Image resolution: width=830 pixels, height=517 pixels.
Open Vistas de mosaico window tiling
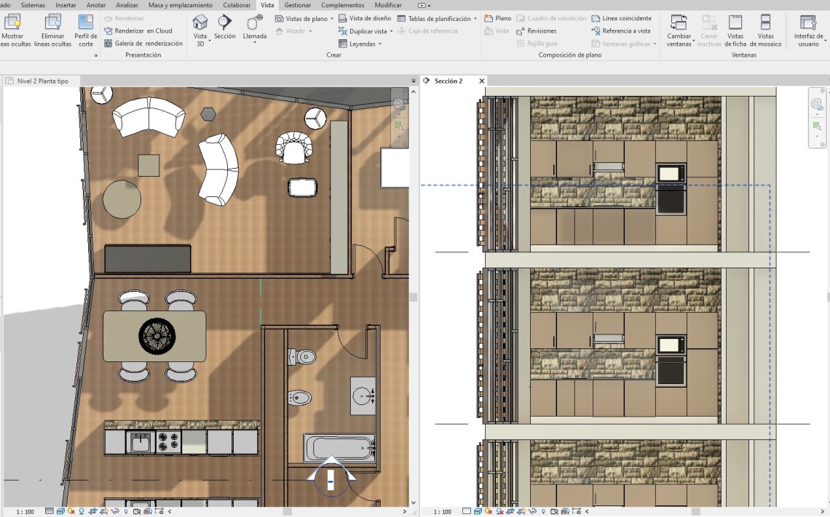pos(765,23)
